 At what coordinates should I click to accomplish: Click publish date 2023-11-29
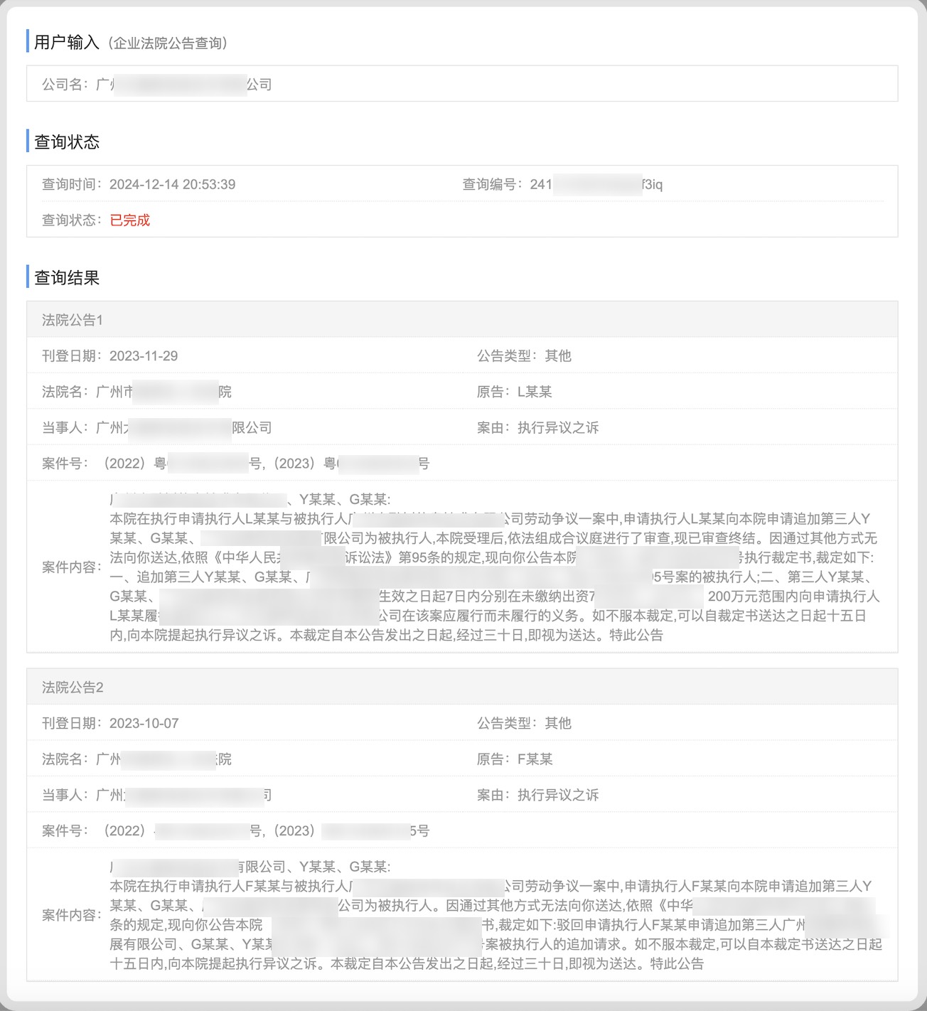tap(143, 355)
